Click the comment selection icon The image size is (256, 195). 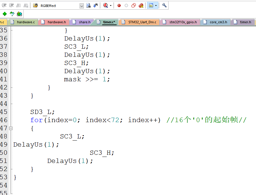(x=19, y=5)
